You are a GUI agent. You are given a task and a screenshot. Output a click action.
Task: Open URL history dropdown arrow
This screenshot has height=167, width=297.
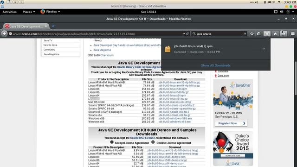(x=184, y=34)
